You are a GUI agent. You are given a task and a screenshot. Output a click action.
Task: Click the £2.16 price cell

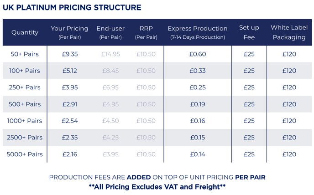(x=70, y=154)
